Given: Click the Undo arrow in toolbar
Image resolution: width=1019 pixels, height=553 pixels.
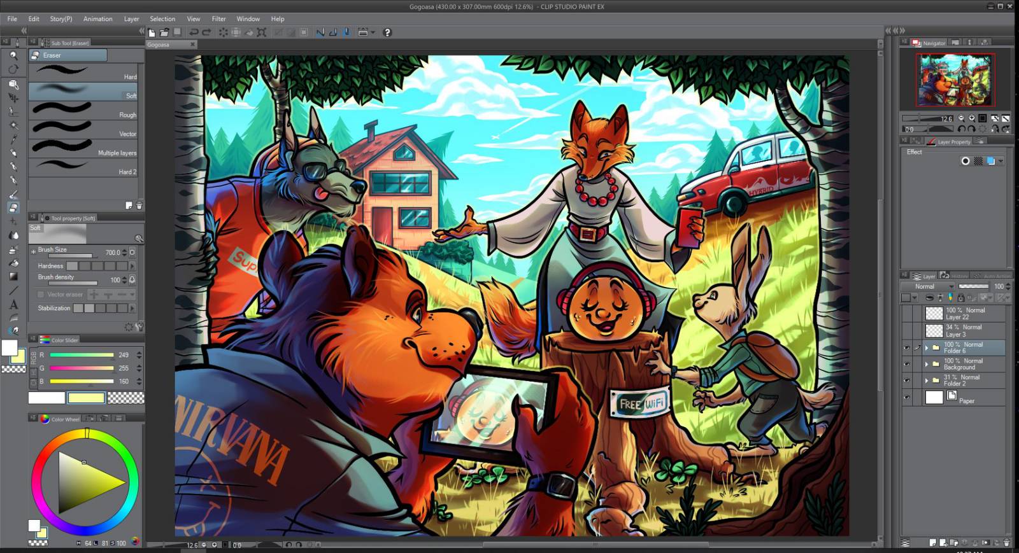Looking at the screenshot, I should coord(194,32).
